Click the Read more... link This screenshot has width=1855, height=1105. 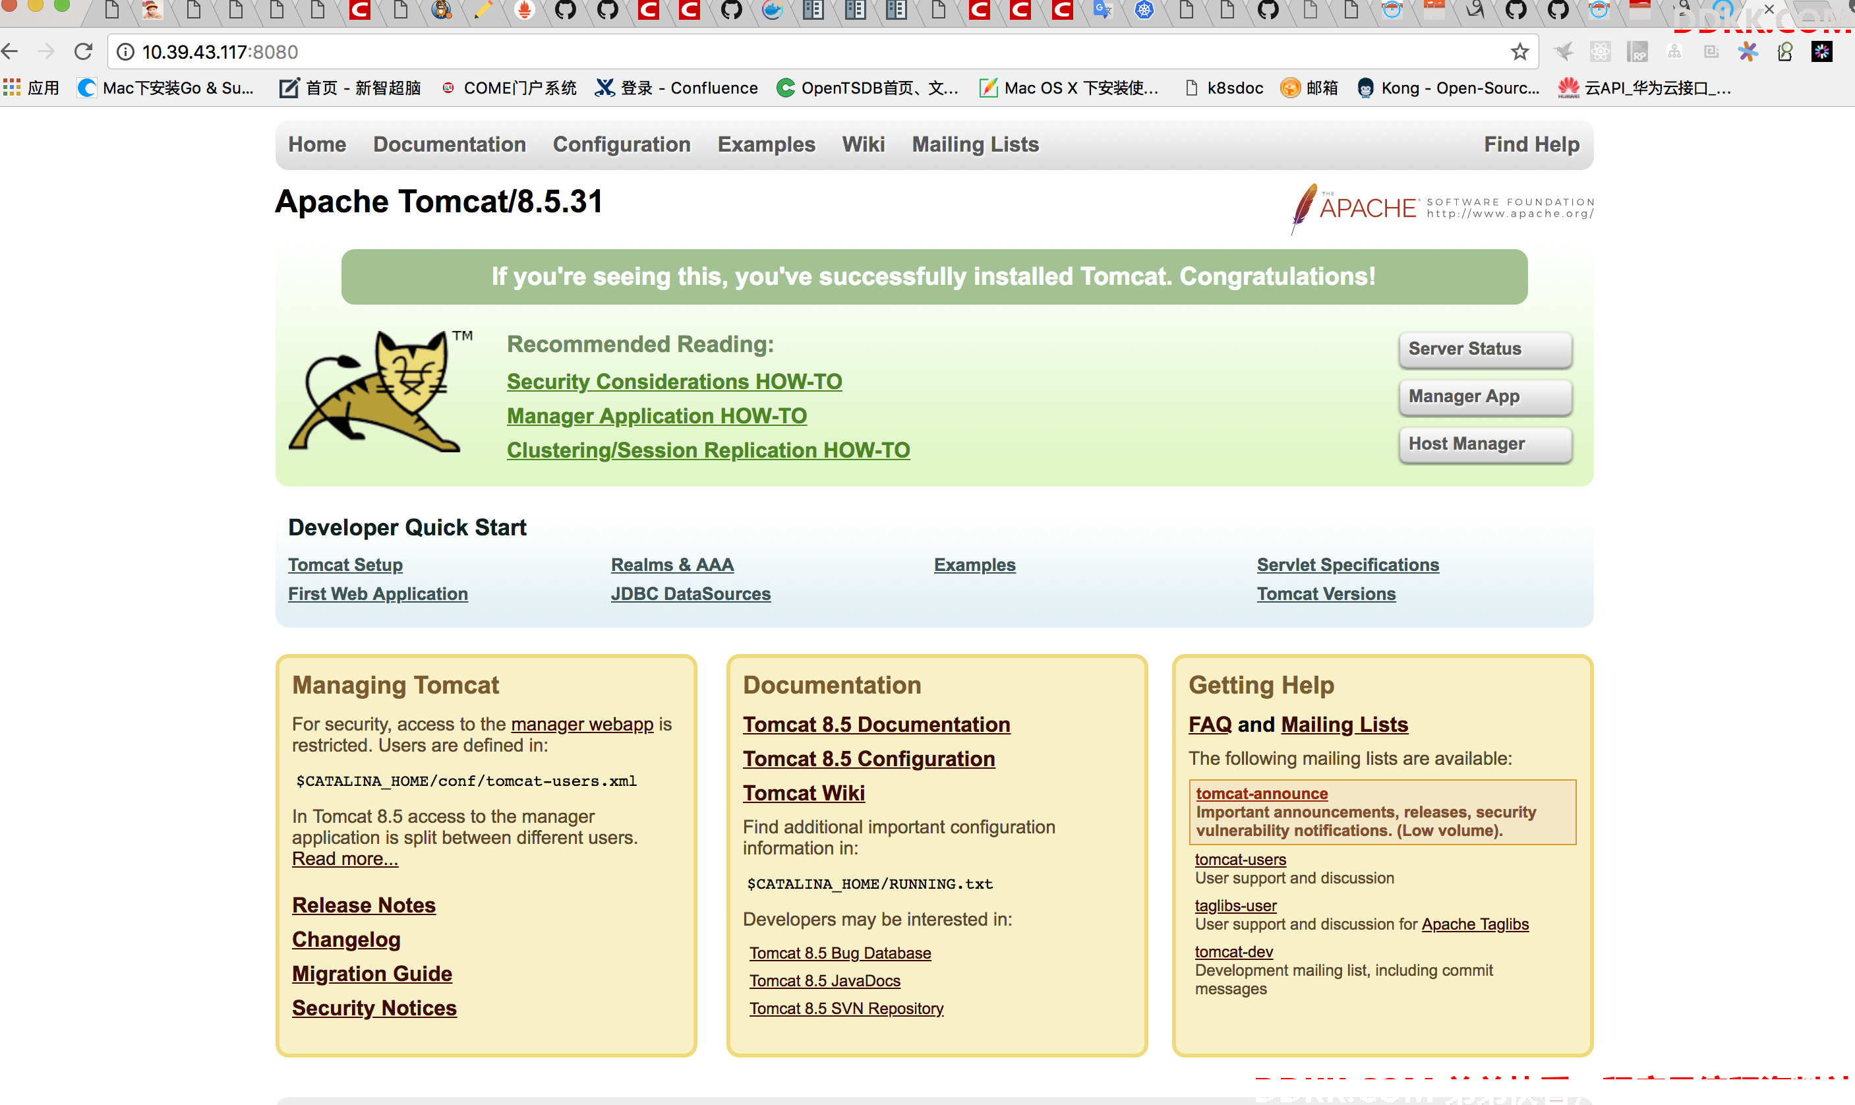(345, 858)
